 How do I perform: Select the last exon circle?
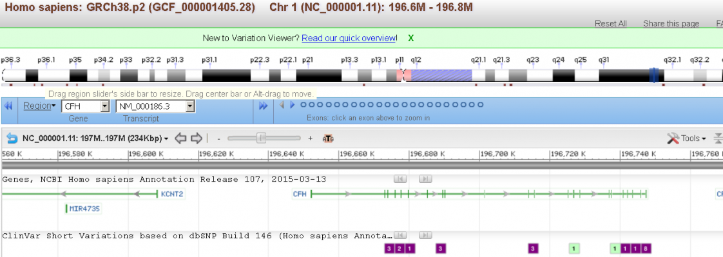tap(481, 105)
